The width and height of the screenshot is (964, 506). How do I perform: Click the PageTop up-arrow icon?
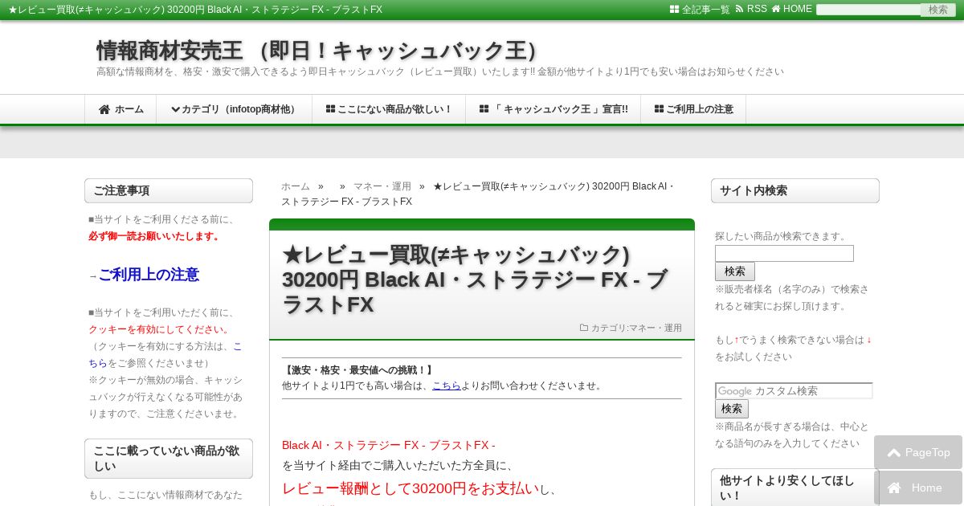click(x=893, y=453)
